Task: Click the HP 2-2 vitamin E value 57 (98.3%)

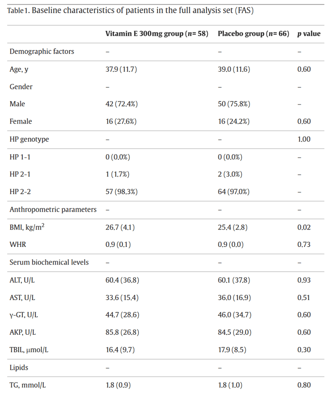Action: point(122,192)
